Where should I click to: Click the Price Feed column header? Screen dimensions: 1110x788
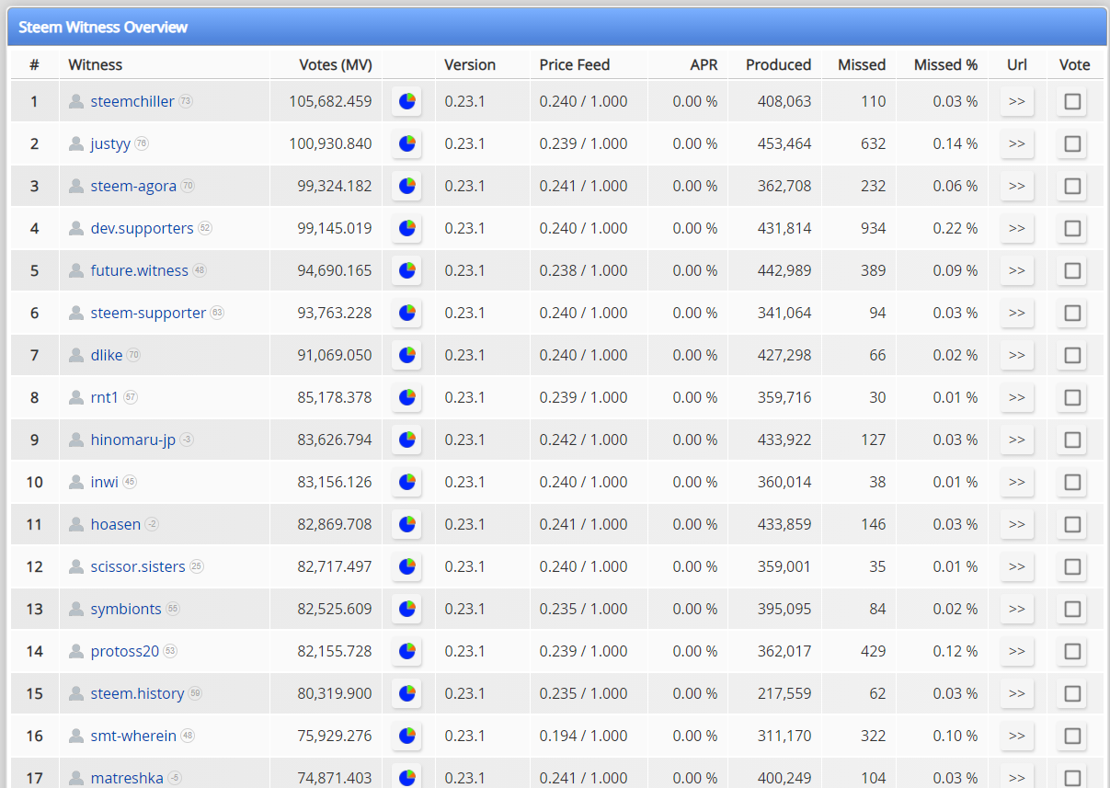coord(575,64)
